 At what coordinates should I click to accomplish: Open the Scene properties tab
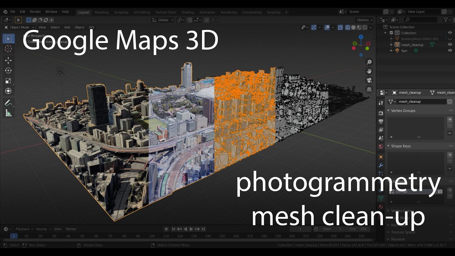coord(381,138)
